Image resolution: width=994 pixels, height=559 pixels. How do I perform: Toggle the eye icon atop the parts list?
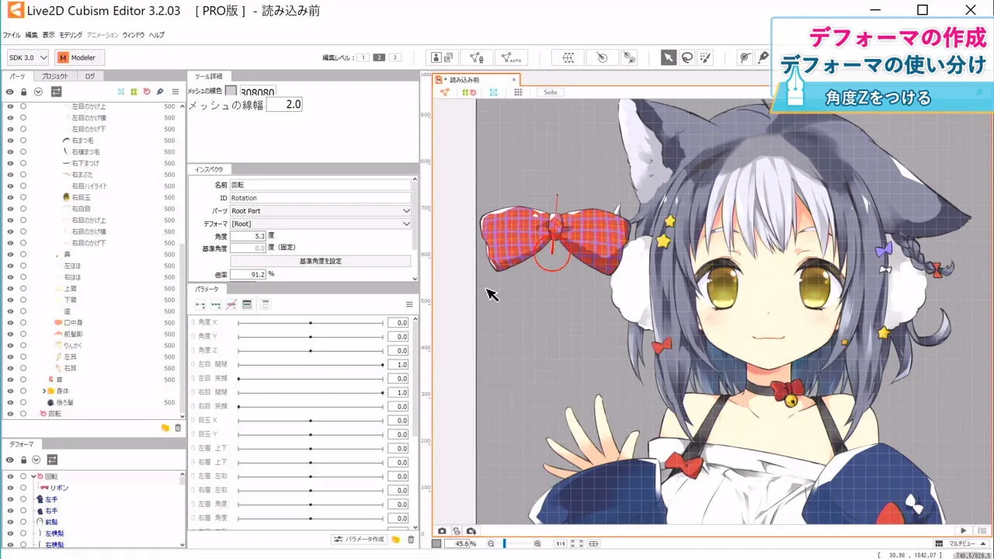click(x=9, y=92)
